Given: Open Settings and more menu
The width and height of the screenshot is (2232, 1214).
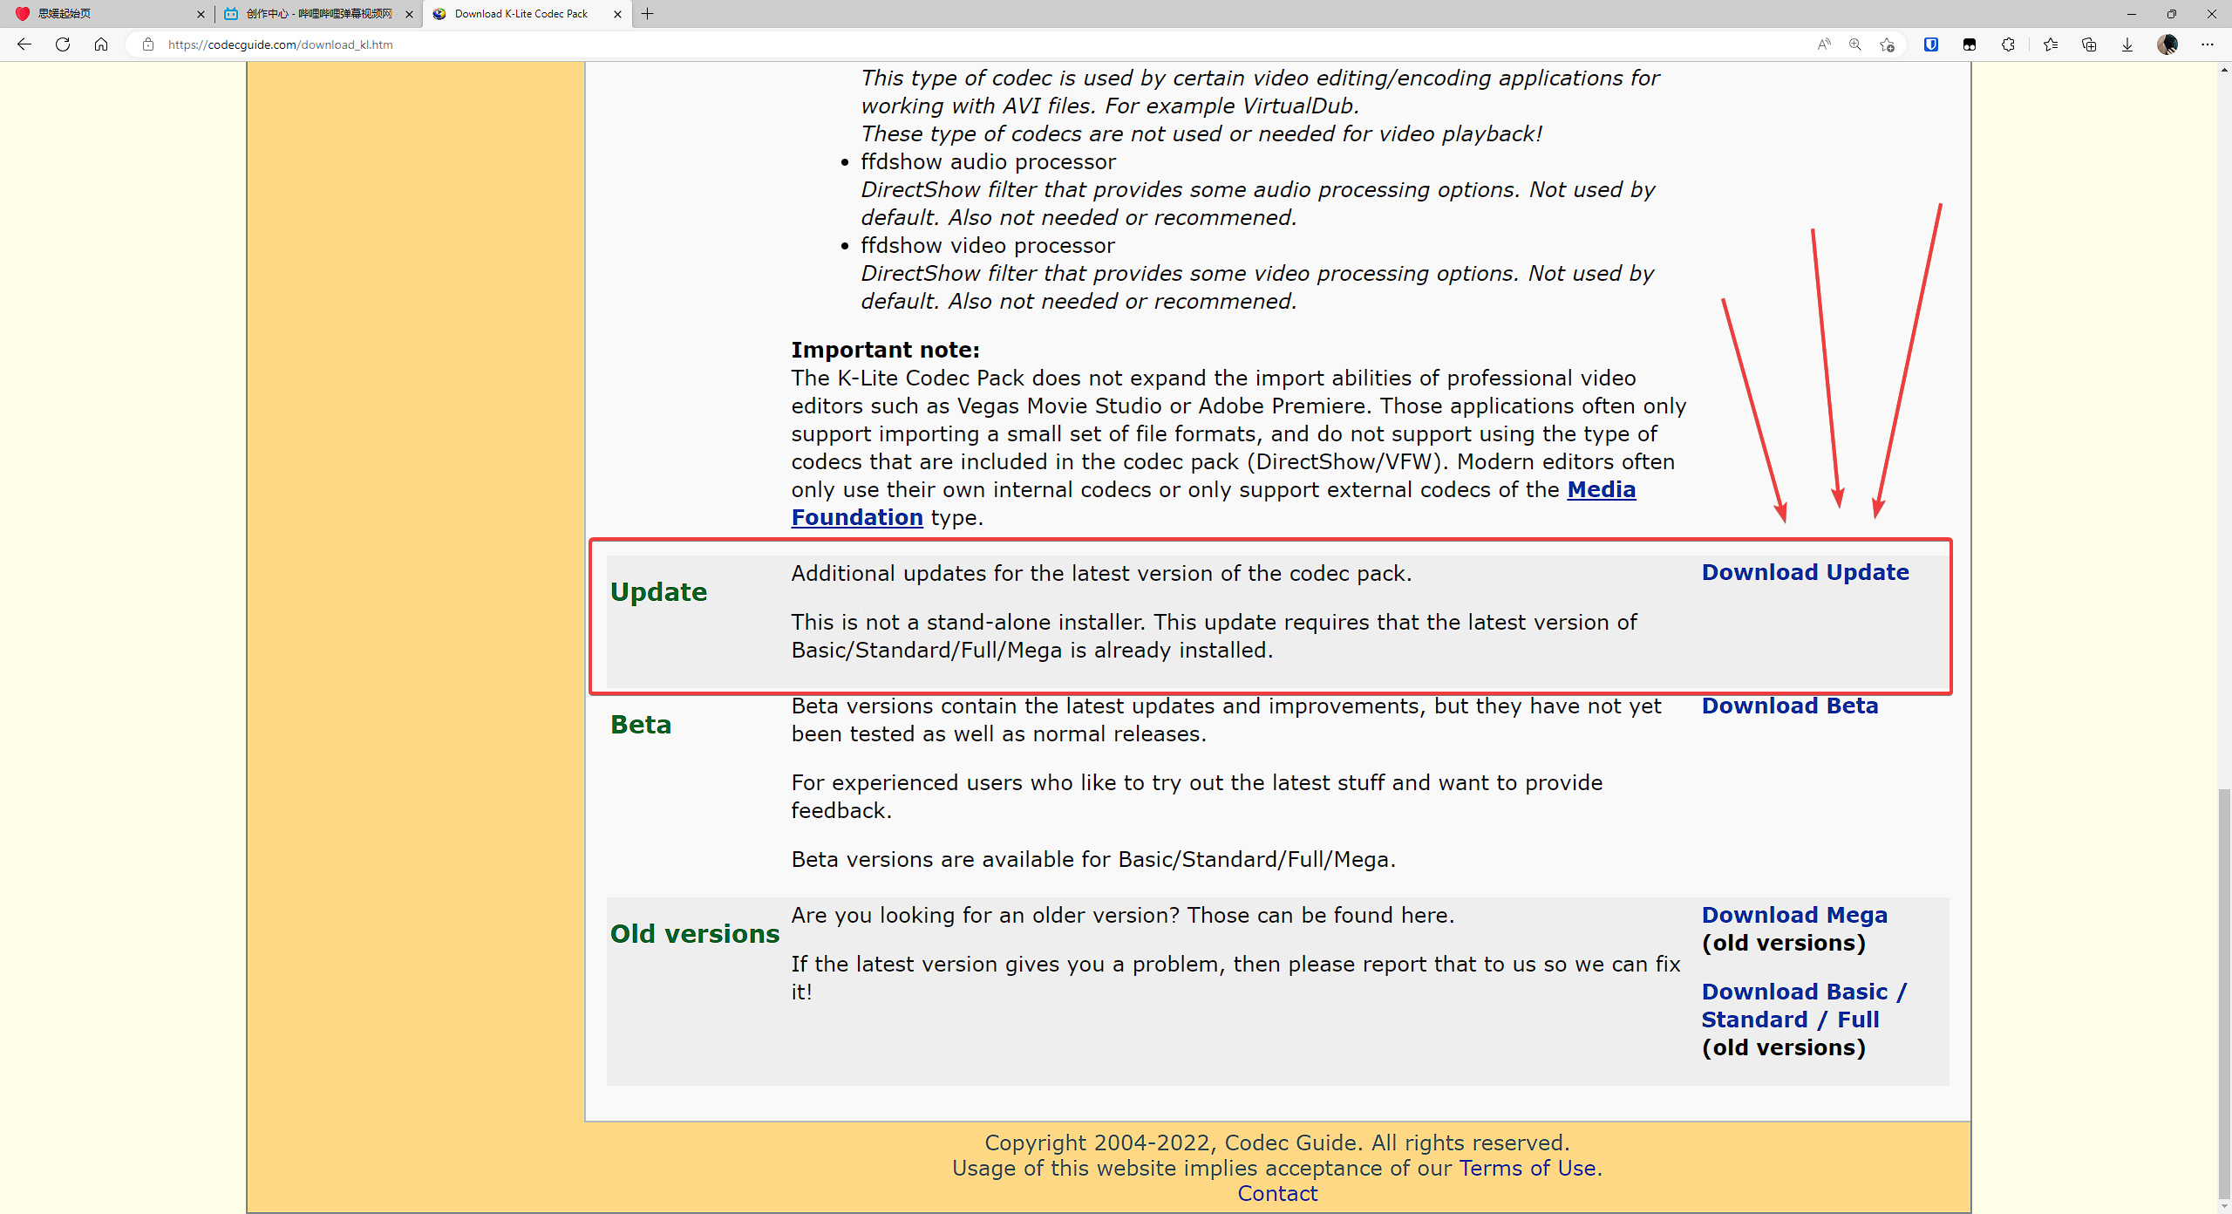Looking at the screenshot, I should (x=2207, y=44).
